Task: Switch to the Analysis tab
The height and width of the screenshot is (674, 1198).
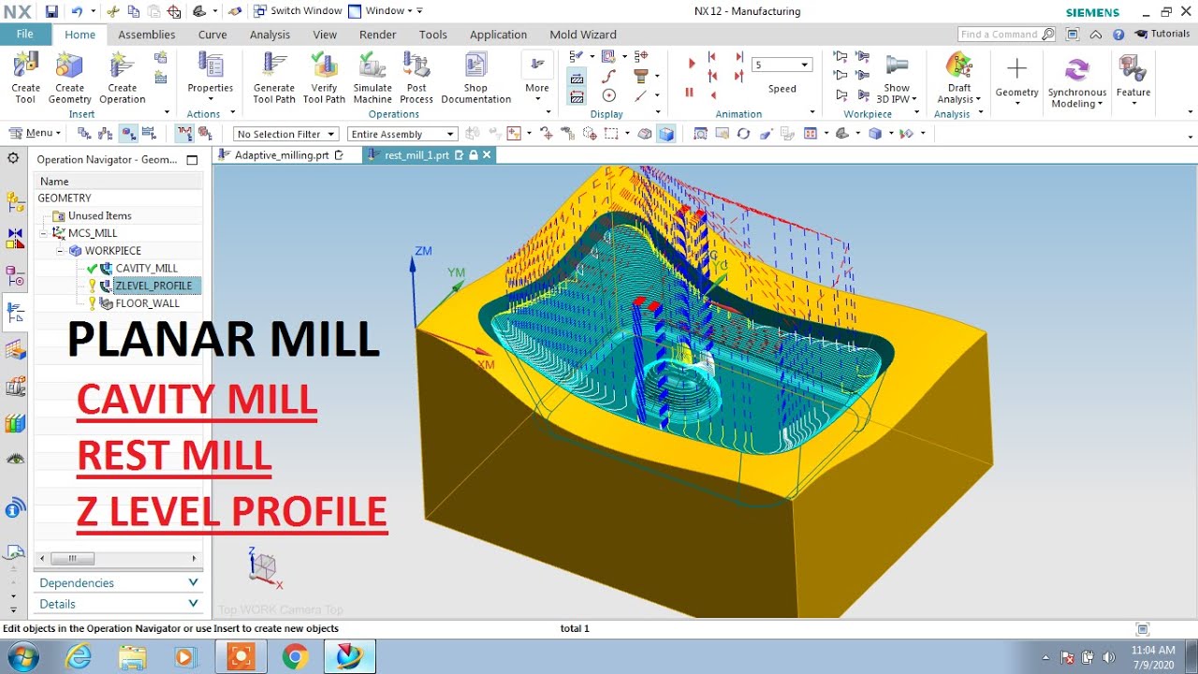Action: 270,35
